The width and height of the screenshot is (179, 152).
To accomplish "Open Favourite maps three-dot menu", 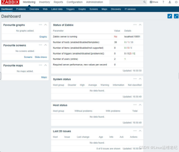I will point(40,65).
